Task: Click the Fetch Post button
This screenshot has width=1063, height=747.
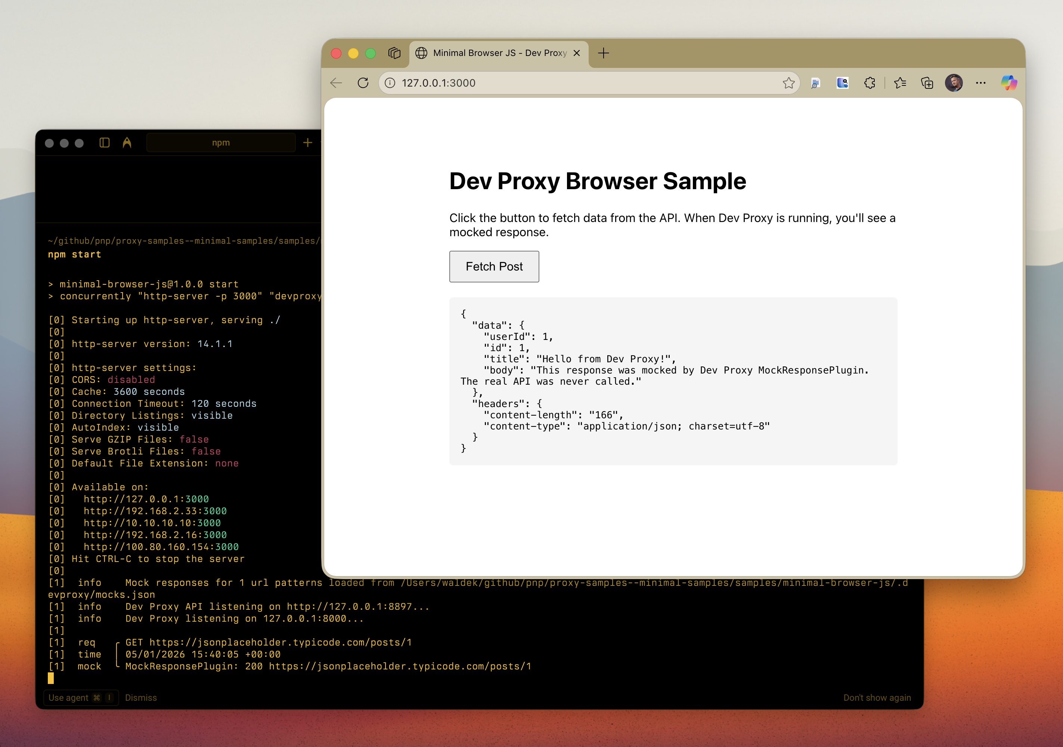Action: click(494, 266)
